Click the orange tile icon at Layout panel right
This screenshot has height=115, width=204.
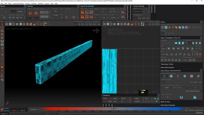coord(123,12)
